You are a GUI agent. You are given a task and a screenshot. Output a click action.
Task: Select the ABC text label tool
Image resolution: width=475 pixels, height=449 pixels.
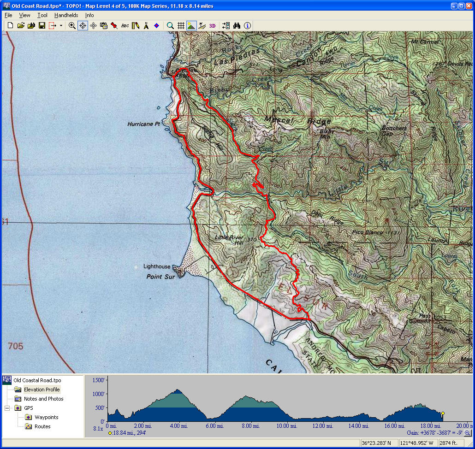pyautogui.click(x=125, y=26)
